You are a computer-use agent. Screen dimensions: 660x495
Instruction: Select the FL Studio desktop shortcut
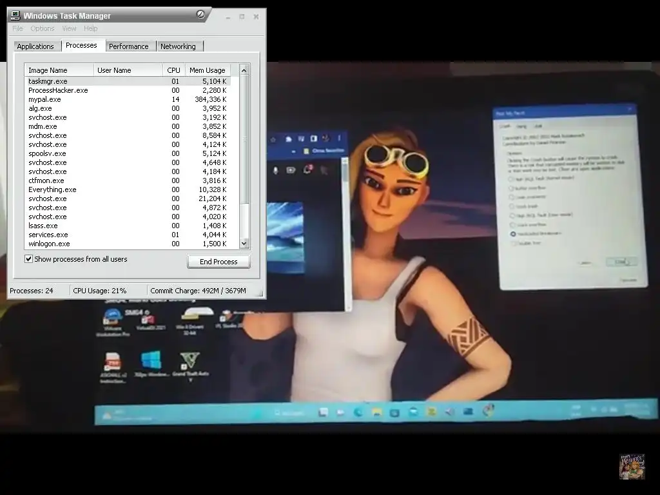230,320
